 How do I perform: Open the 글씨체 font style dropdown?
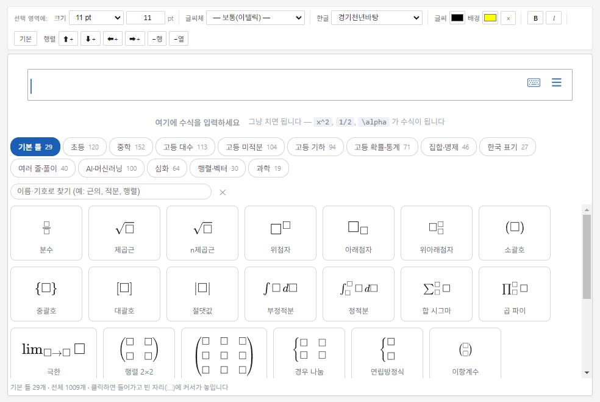pyautogui.click(x=255, y=18)
